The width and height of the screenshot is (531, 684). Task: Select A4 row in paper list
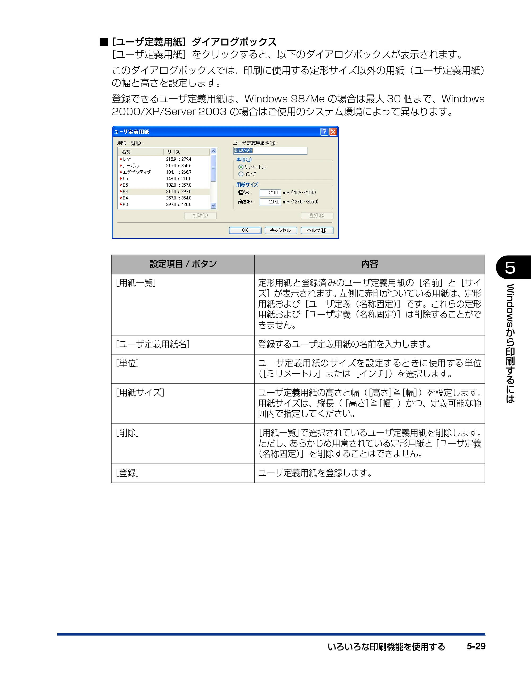(x=164, y=191)
